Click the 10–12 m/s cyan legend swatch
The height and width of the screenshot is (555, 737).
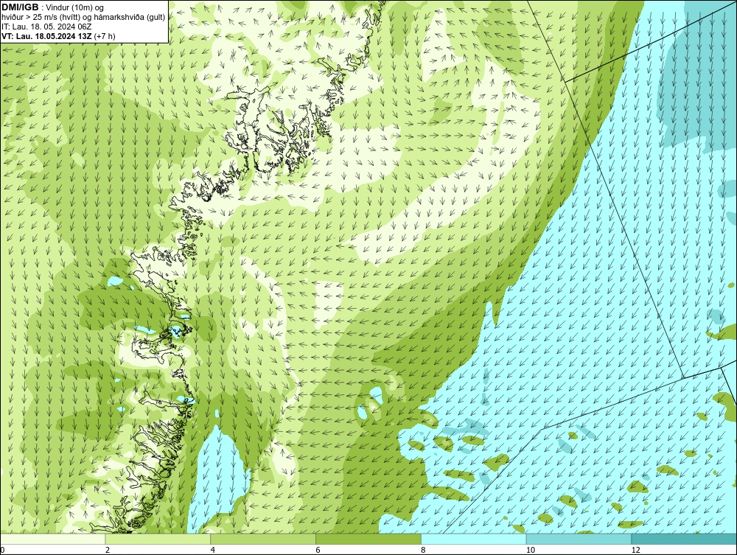tap(579, 539)
